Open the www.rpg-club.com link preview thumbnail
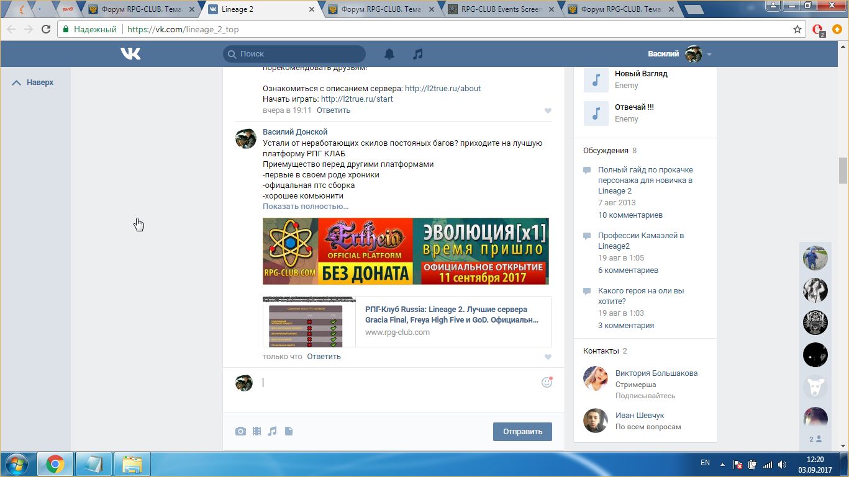 pyautogui.click(x=309, y=321)
